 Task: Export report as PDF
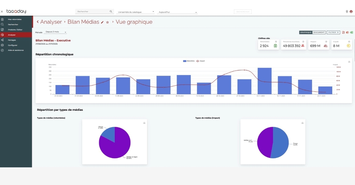[x=343, y=32]
